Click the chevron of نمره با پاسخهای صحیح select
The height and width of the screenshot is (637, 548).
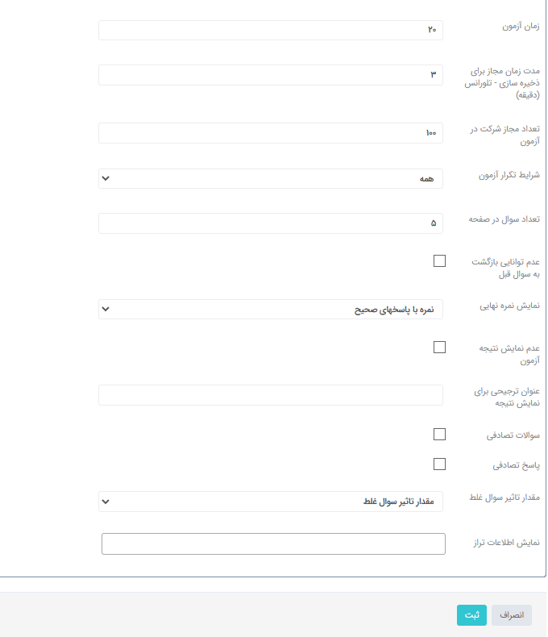click(106, 309)
